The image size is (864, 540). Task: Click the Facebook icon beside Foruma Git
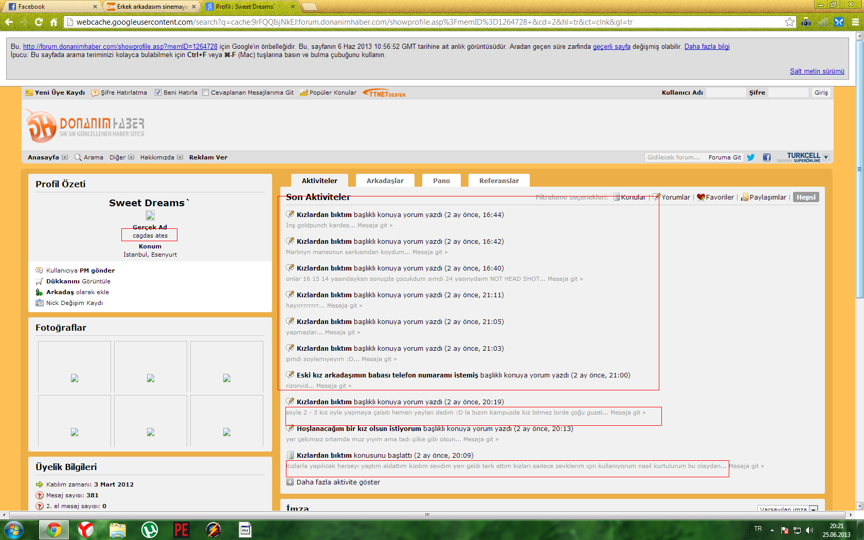click(767, 157)
